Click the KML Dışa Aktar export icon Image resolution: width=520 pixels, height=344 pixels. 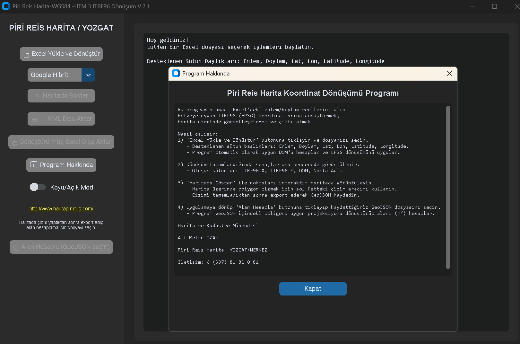coord(34,119)
